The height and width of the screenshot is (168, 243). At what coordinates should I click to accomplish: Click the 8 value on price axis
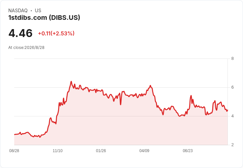(x=232, y=59)
